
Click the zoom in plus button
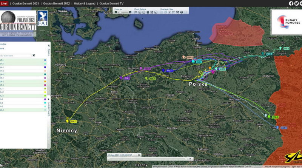click(130, 12)
